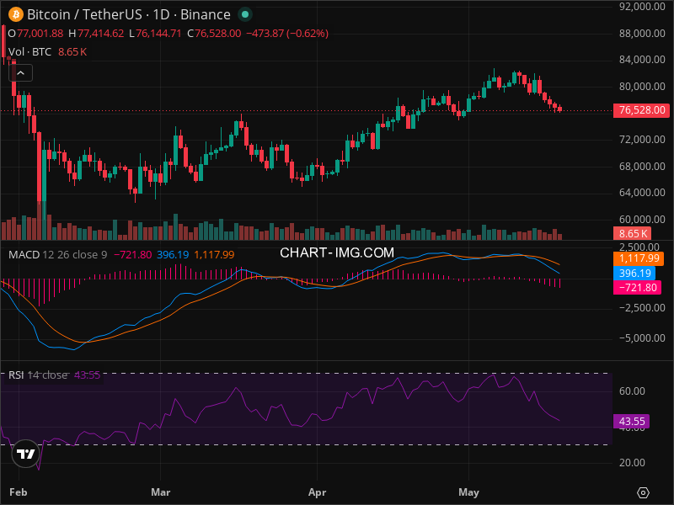
Task: Click the Mar label on time axis
Action: 161,492
